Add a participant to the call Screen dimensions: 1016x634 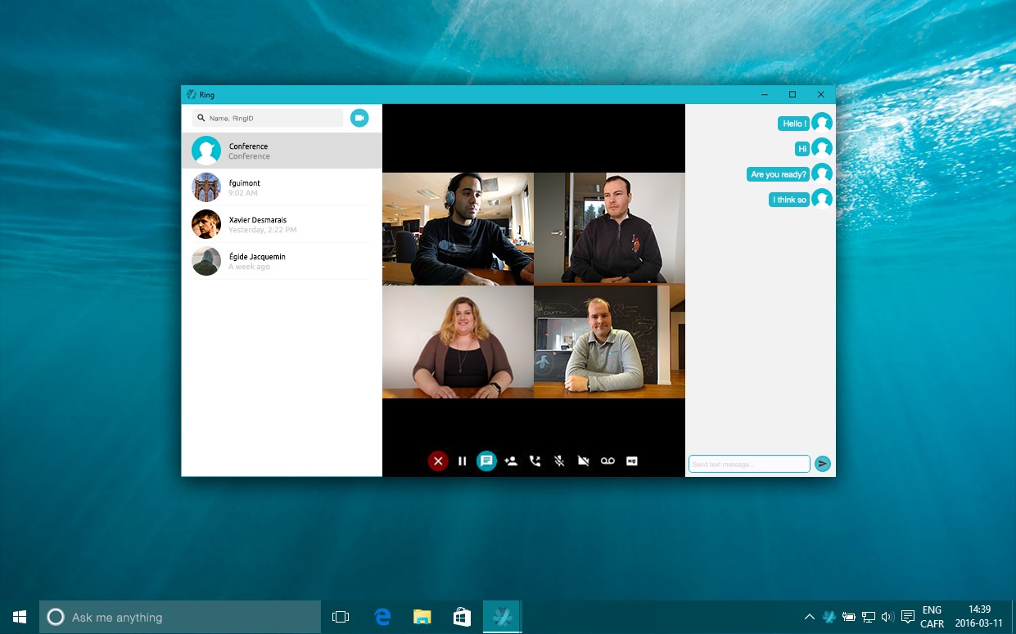[511, 461]
